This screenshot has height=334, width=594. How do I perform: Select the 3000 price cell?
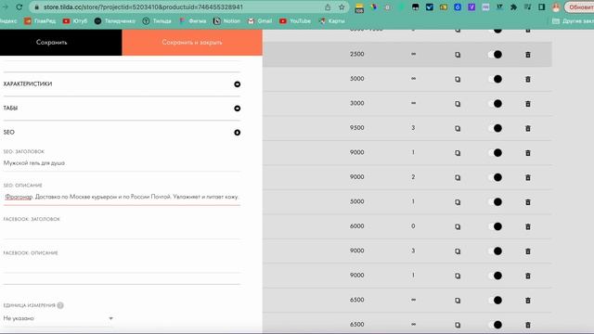click(356, 103)
